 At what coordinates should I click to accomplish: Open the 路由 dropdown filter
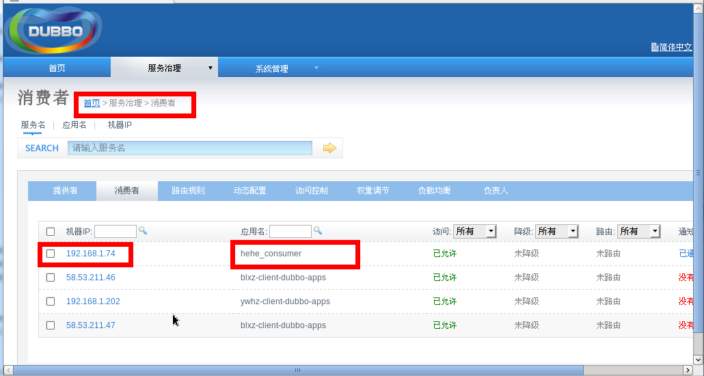click(639, 231)
